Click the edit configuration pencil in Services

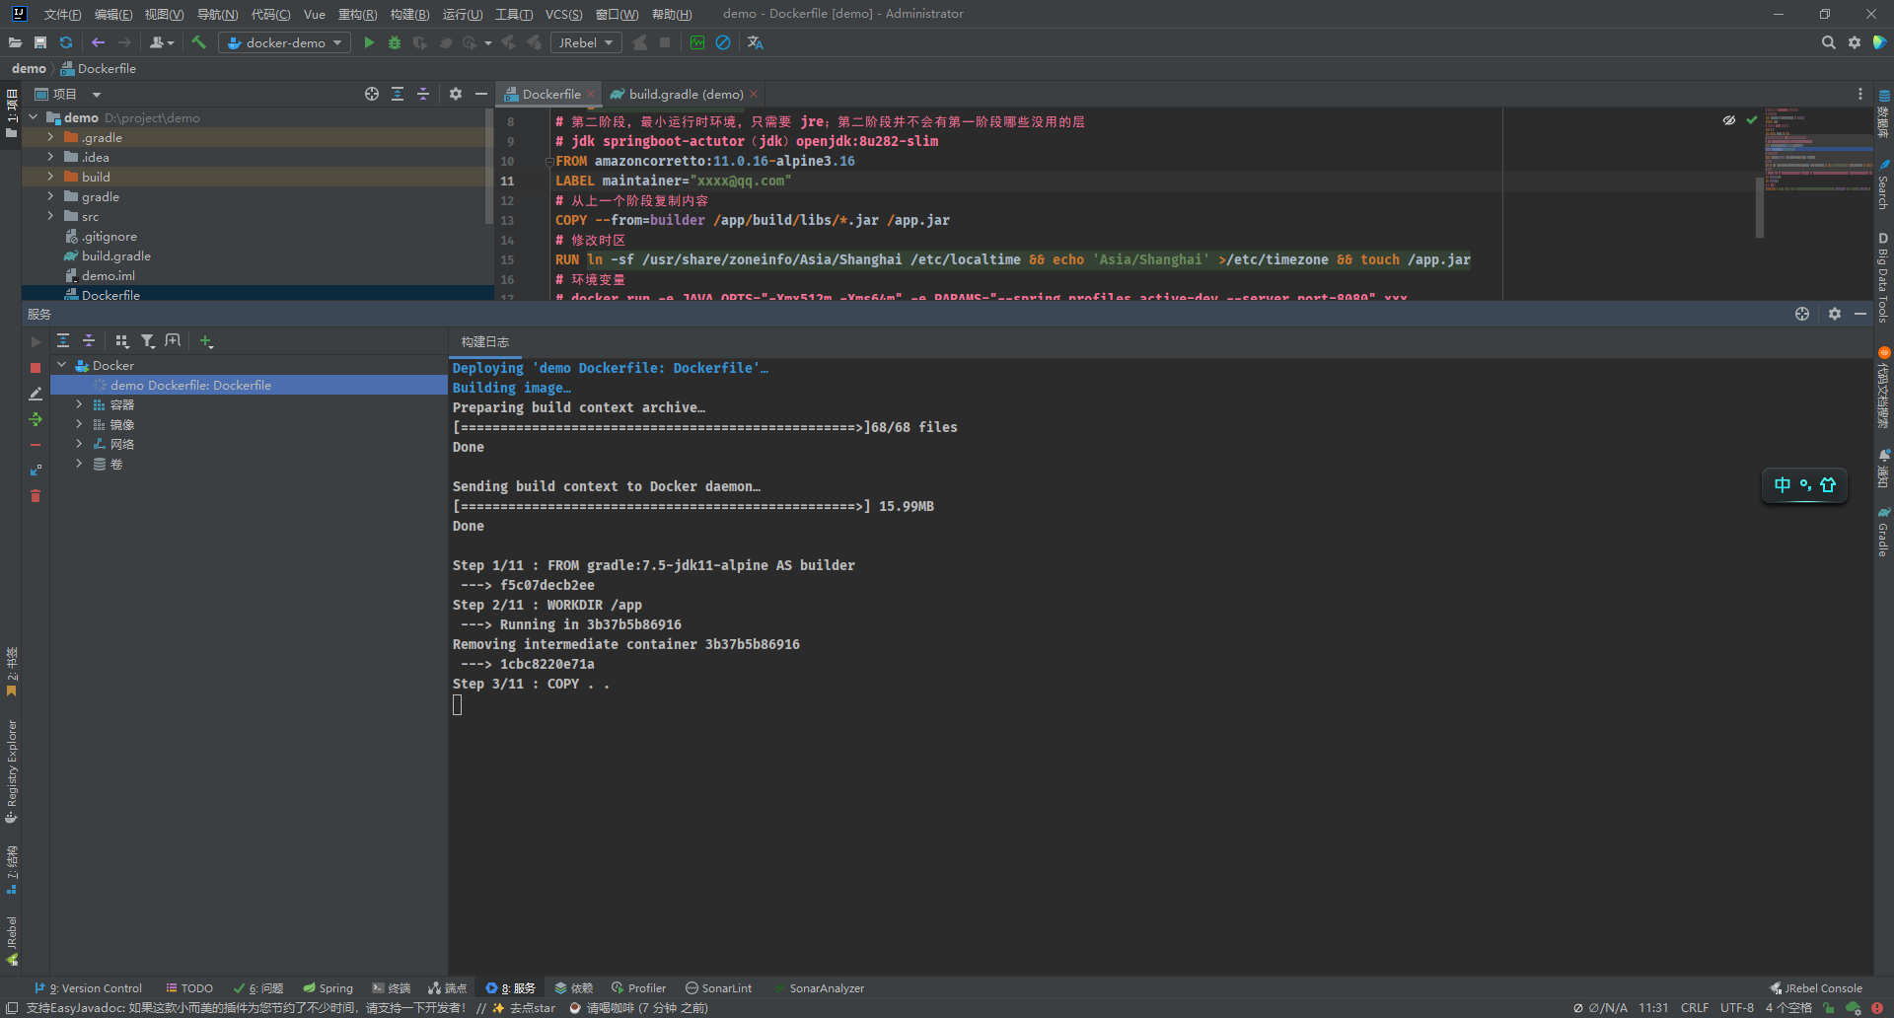point(36,393)
